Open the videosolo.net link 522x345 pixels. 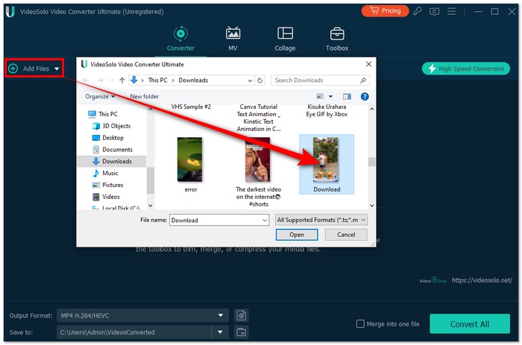[x=482, y=280]
